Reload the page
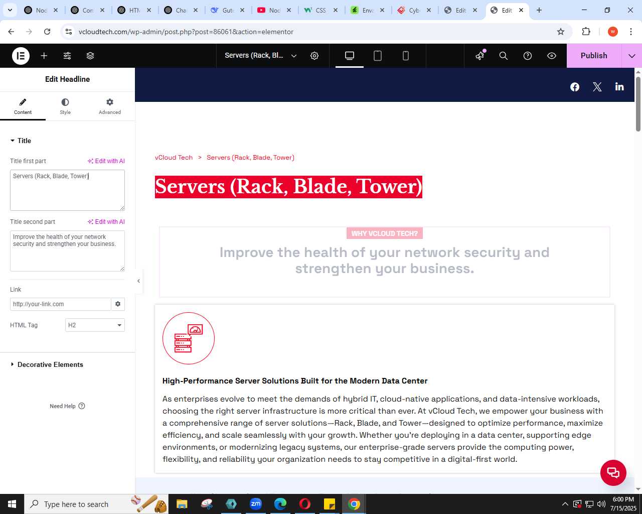 (47, 32)
